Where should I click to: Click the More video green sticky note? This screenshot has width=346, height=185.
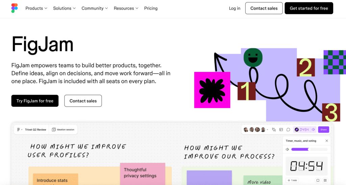tap(263, 180)
